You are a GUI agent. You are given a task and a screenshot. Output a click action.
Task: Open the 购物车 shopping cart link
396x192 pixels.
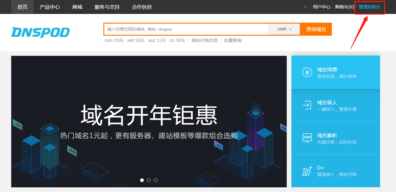(344, 7)
